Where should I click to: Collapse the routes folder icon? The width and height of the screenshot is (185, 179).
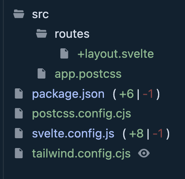41,34
